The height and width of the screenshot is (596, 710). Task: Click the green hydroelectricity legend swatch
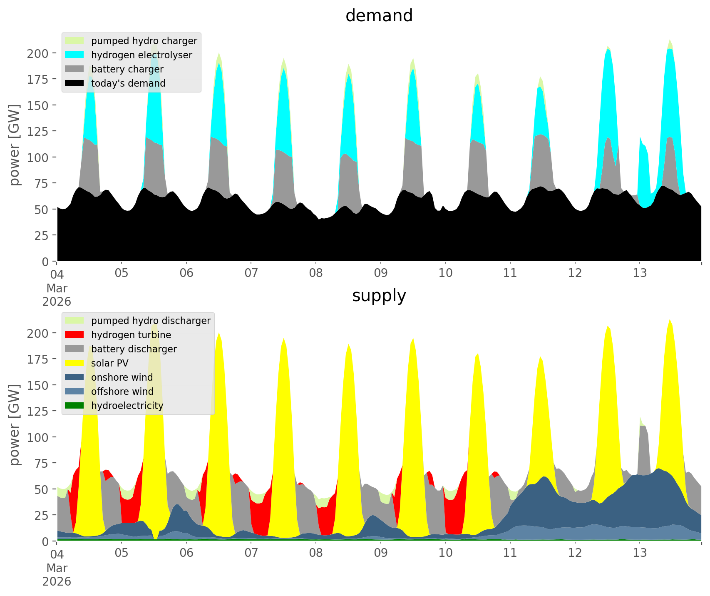pyautogui.click(x=74, y=406)
